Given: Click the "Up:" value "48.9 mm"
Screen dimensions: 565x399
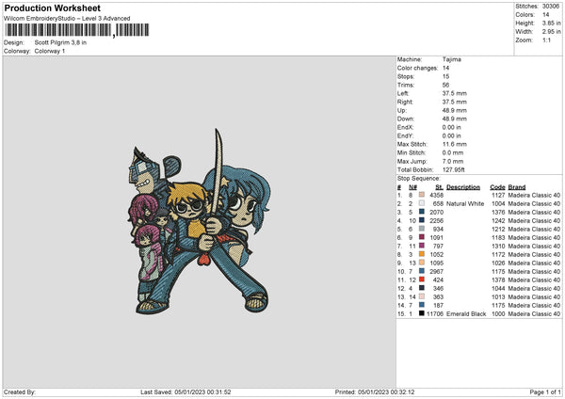Looking at the screenshot, I should coord(455,110).
